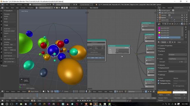Click the Join button in tool shelf
This screenshot has height=106, width=190.
pyautogui.click(x=10, y=36)
